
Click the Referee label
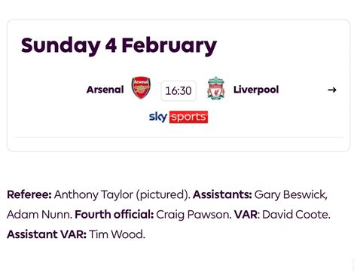[x=29, y=194]
